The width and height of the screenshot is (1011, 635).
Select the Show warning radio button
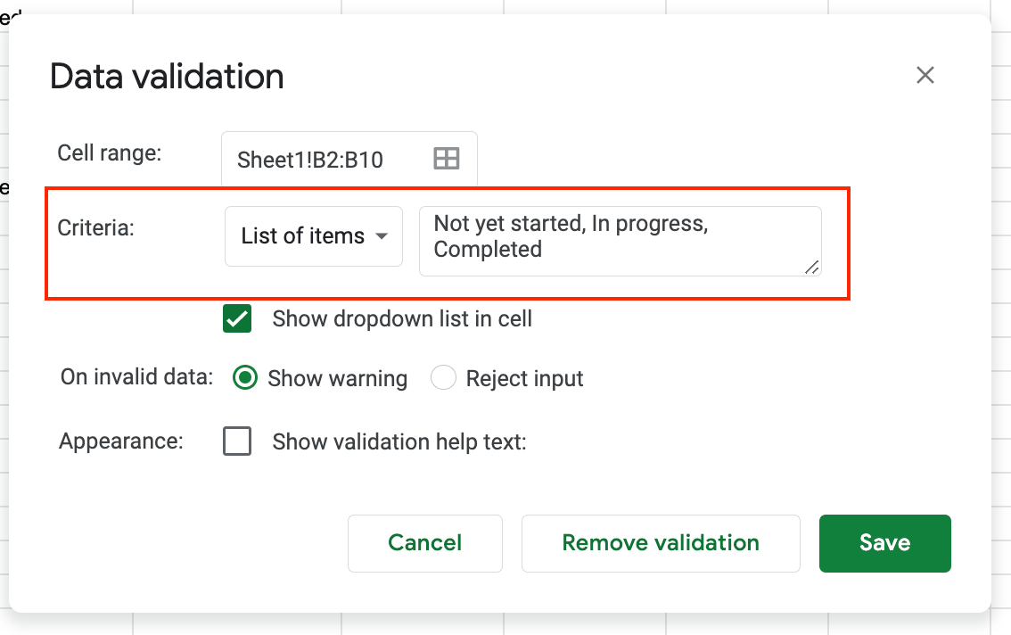pos(244,377)
